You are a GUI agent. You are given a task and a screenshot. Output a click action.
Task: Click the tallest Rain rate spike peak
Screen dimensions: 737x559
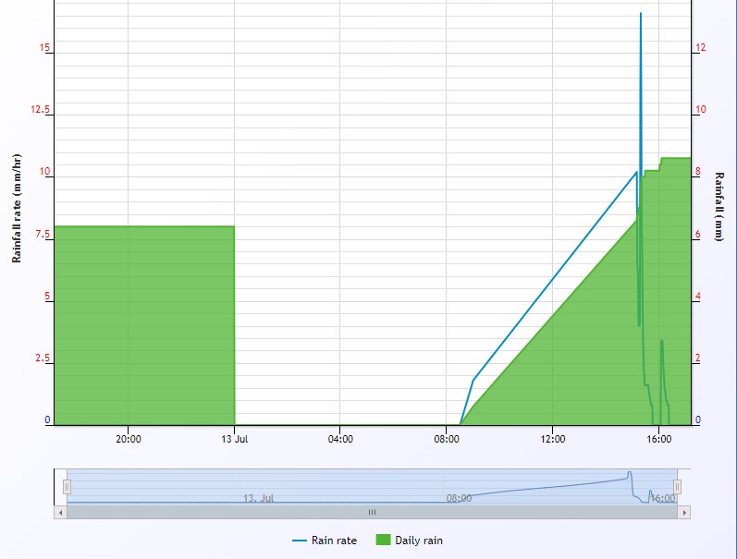coord(641,14)
